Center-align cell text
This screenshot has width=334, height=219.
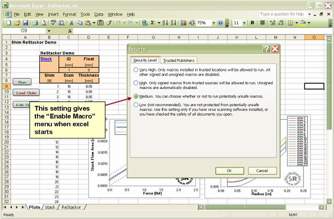[x=263, y=23]
